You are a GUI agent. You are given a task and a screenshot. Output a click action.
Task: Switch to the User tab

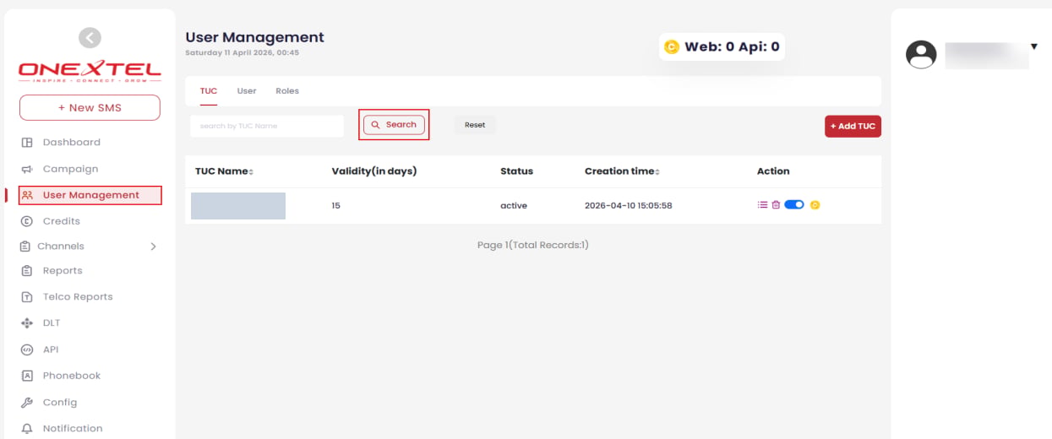pos(247,91)
